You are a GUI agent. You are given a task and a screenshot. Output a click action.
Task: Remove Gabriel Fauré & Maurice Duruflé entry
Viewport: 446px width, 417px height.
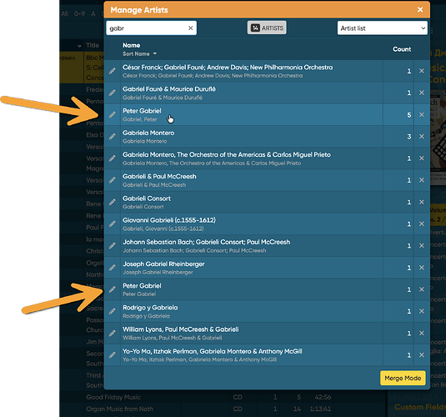(422, 93)
